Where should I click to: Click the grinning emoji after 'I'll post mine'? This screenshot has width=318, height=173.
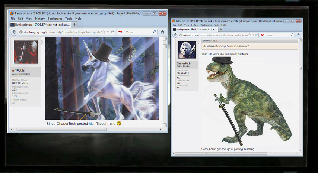tap(119, 123)
